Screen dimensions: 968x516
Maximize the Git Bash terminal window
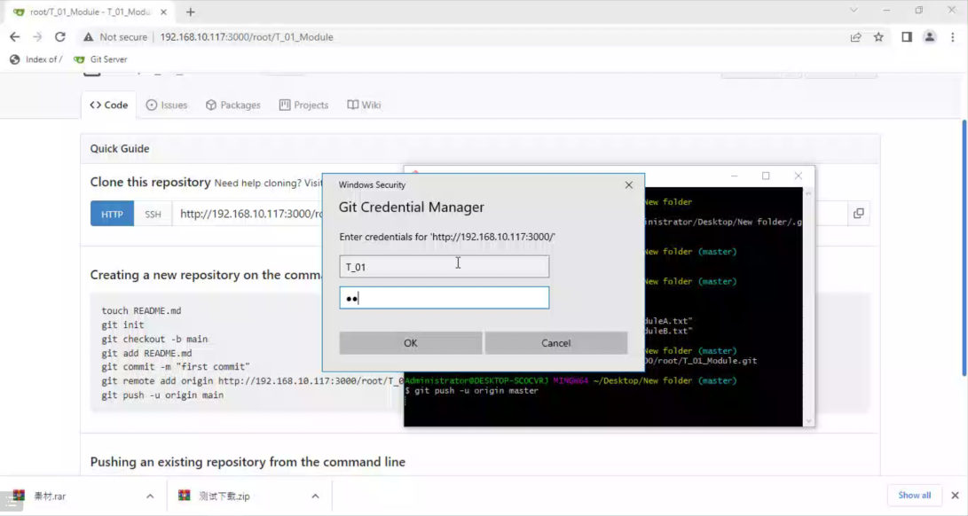click(766, 176)
